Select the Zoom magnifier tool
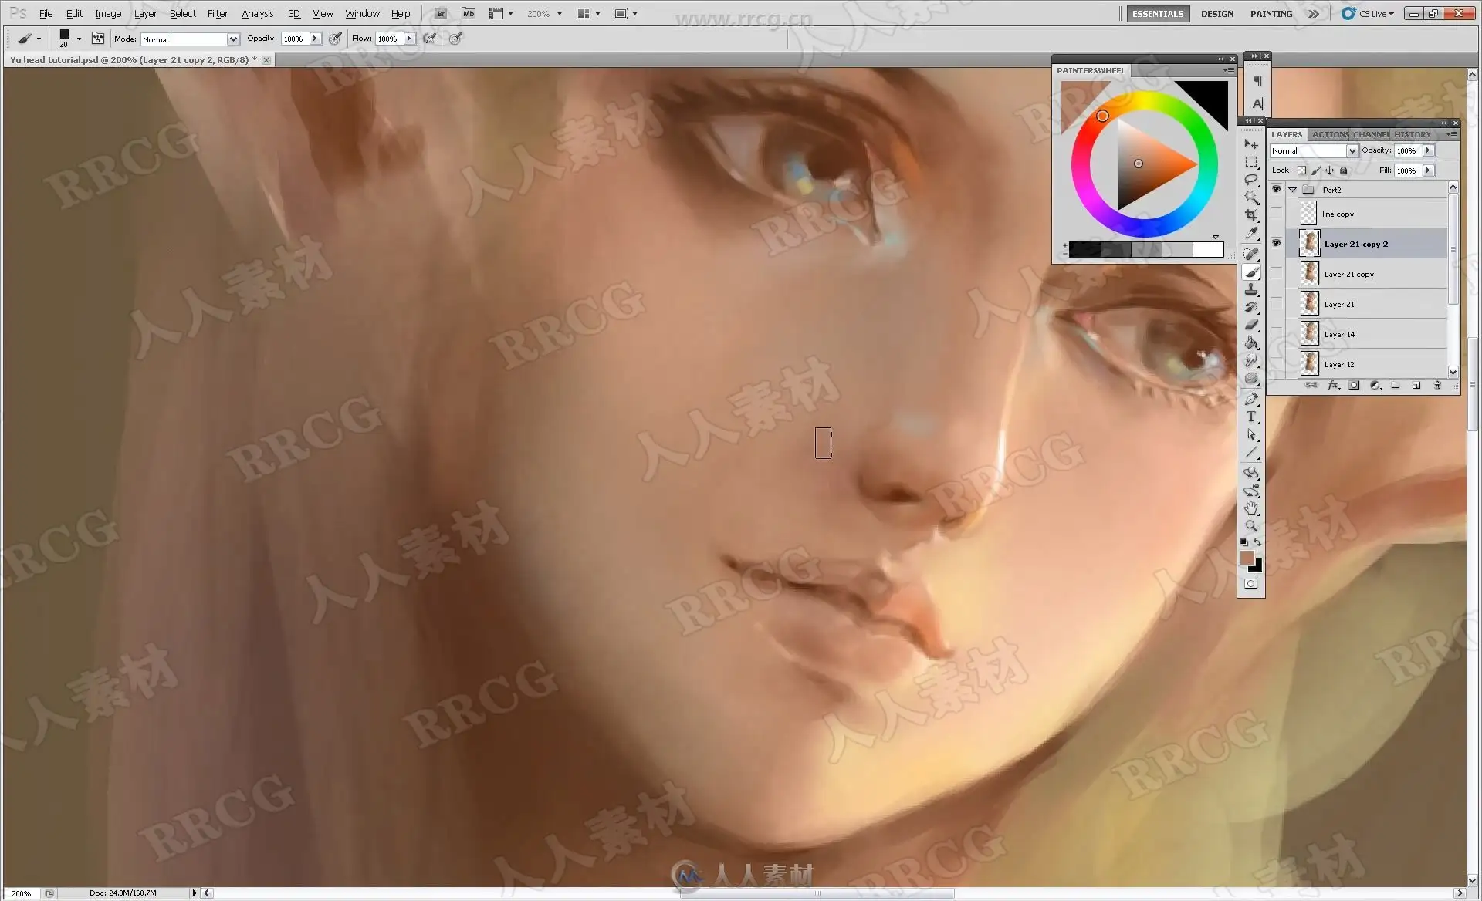Screen dimensions: 1482x901 [x=1251, y=526]
